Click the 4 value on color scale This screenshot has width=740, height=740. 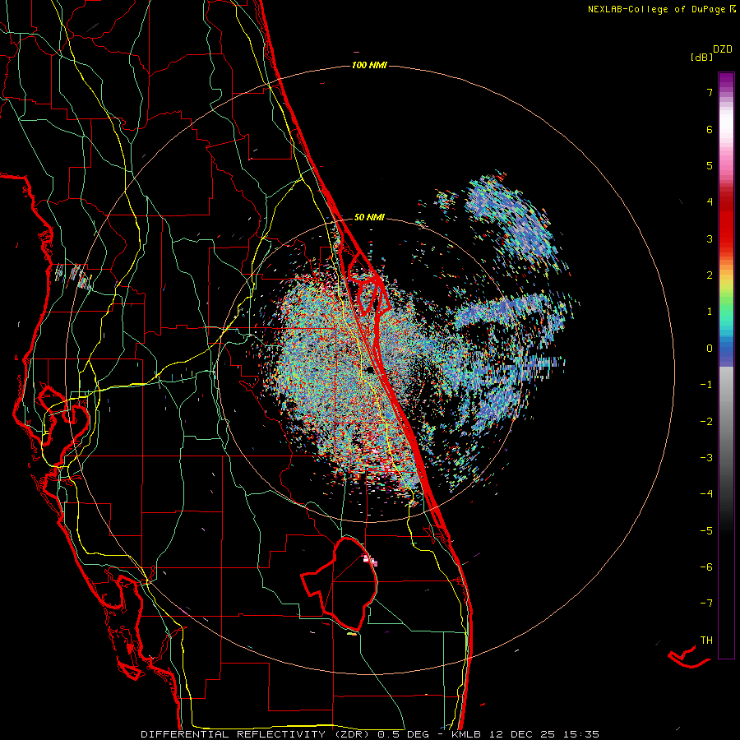pos(710,202)
